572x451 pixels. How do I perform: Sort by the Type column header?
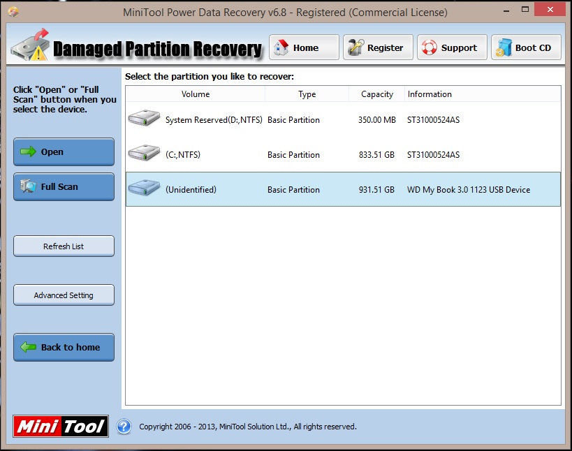(307, 94)
